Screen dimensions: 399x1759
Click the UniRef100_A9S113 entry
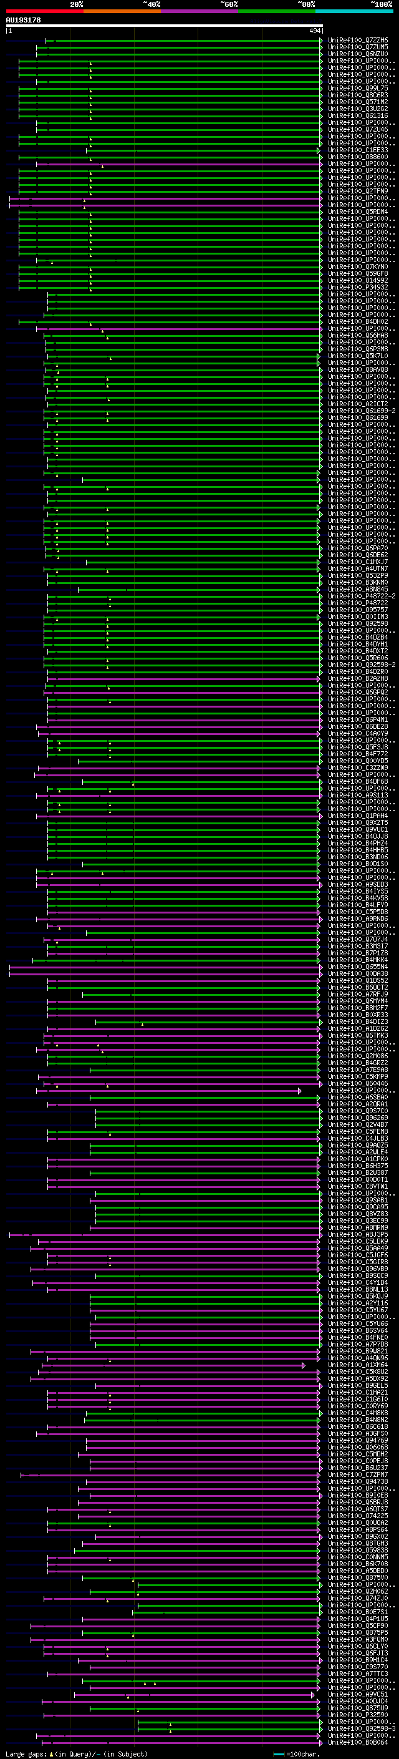pos(358,796)
